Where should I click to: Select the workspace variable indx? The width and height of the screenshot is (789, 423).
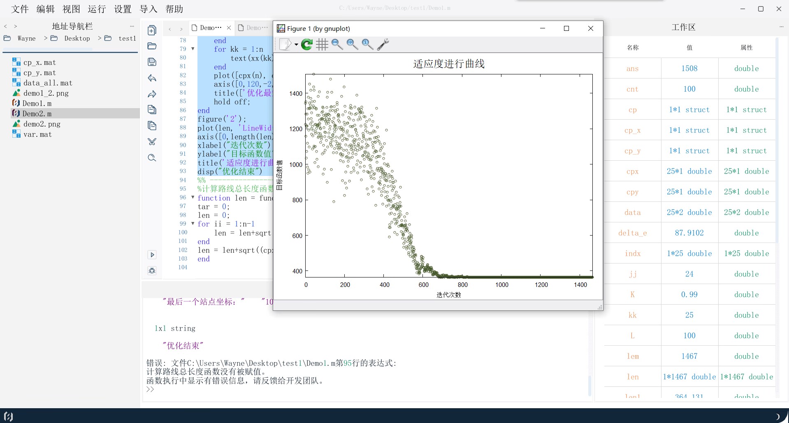point(633,253)
